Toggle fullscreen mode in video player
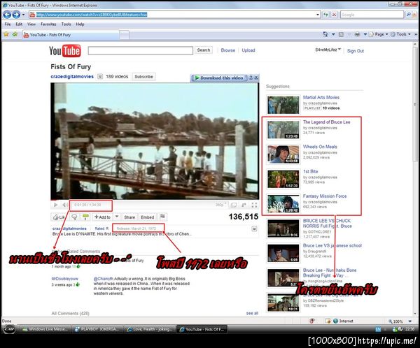 [x=254, y=205]
